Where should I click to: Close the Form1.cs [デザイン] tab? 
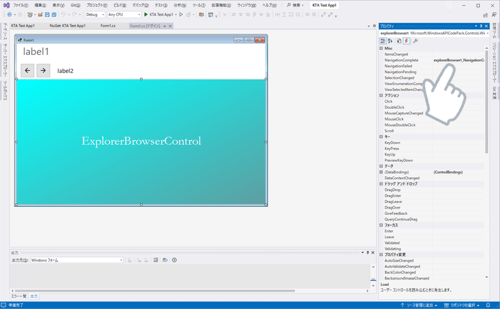tap(170, 26)
